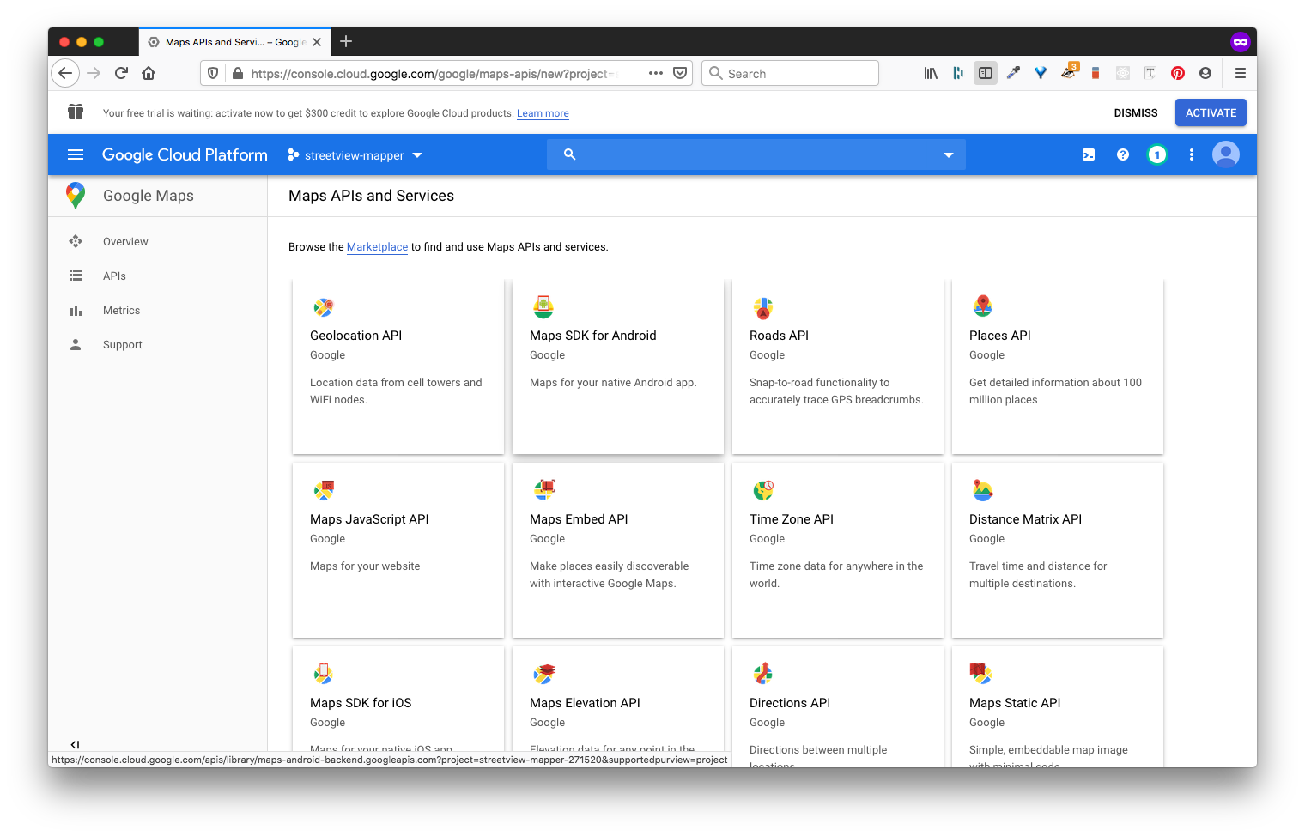The height and width of the screenshot is (836, 1305).
Task: Open the Firefox page actions ellipsis menu
Action: pos(656,74)
